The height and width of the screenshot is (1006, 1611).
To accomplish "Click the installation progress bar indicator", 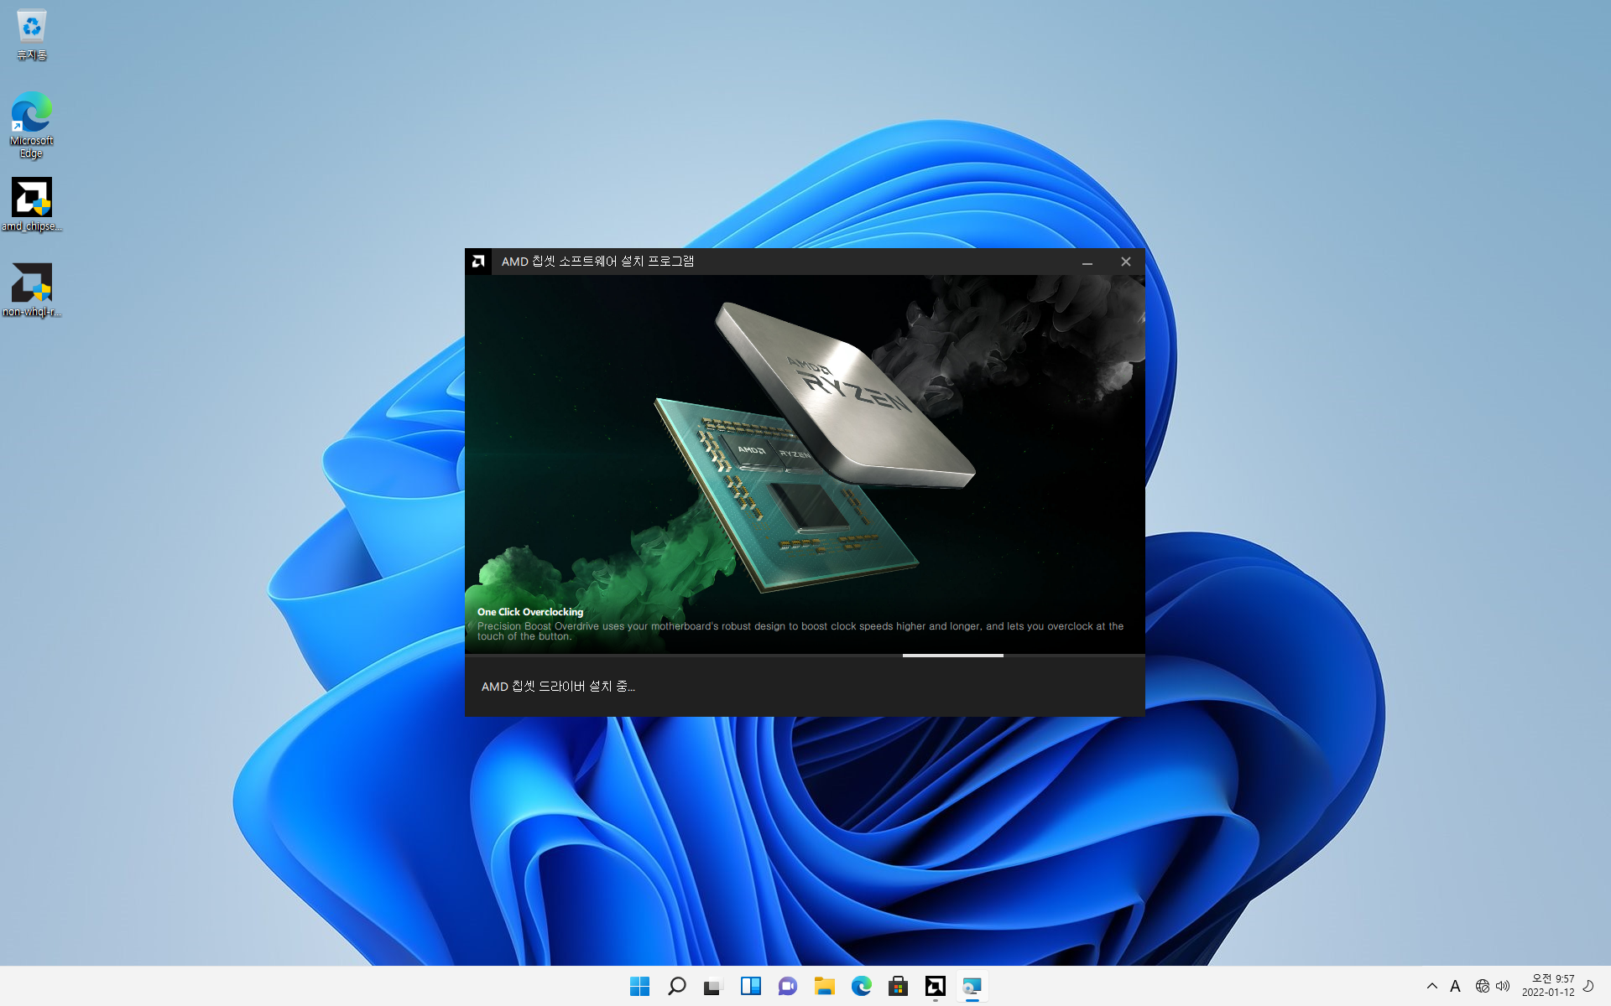I will pos(952,656).
